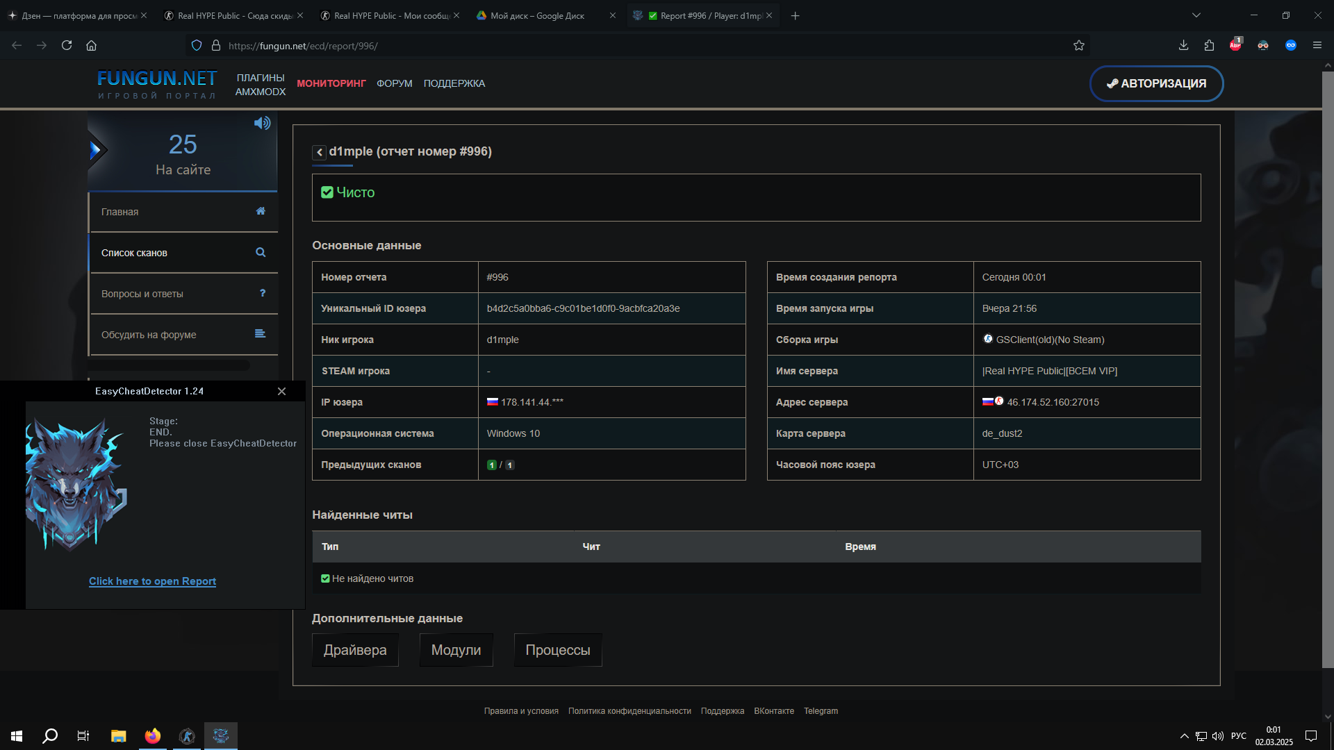Open a new browser tab
The height and width of the screenshot is (750, 1334).
[796, 15]
